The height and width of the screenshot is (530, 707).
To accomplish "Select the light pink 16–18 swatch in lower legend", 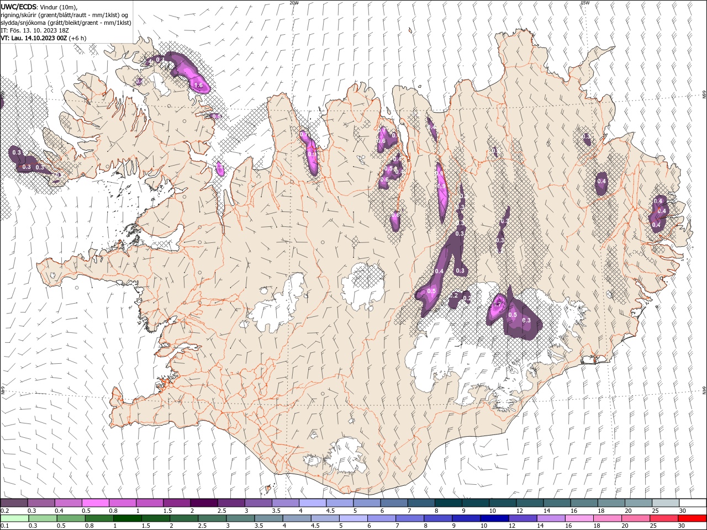I will [x=578, y=518].
